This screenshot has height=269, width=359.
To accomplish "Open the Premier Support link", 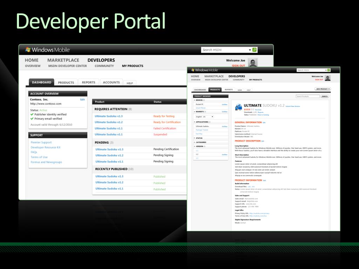I will point(41,142).
